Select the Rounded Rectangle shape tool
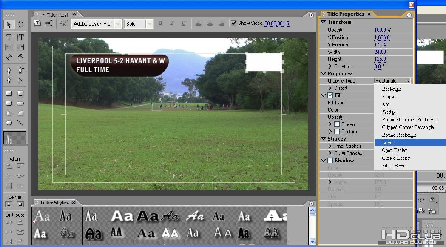 click(20, 103)
